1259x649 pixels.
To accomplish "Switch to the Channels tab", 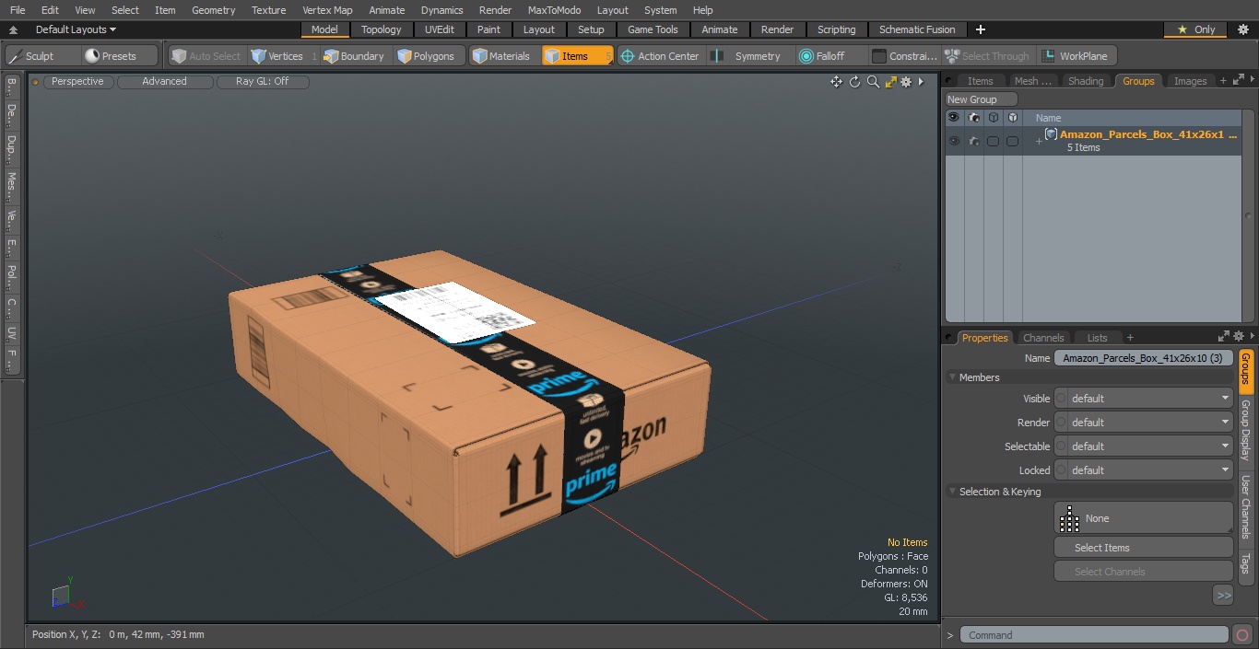I will coord(1043,338).
